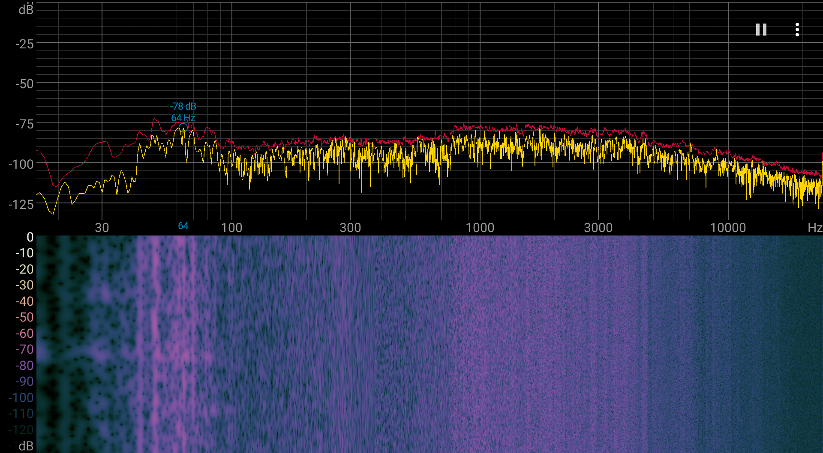Pause the live spectrum analysis

[761, 30]
